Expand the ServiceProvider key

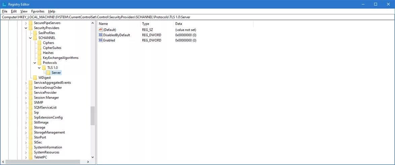[26, 92]
